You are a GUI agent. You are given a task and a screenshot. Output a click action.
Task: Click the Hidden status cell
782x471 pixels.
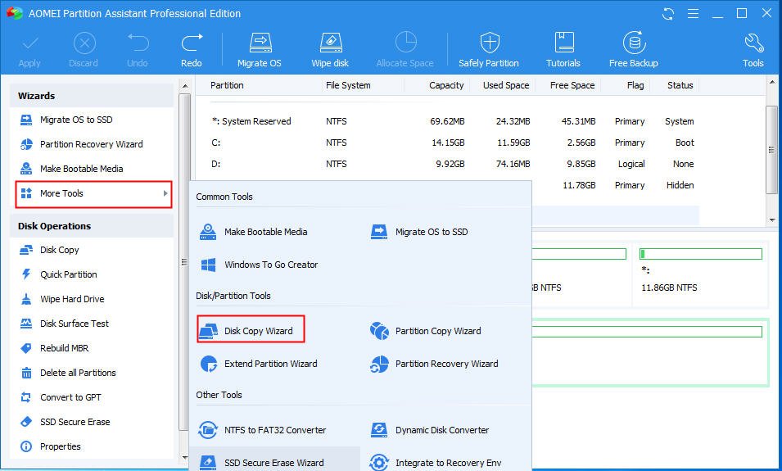pos(680,185)
